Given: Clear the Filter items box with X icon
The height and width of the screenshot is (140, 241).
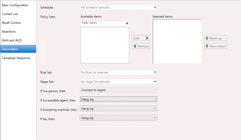Looking at the screenshot, I should click(127, 23).
